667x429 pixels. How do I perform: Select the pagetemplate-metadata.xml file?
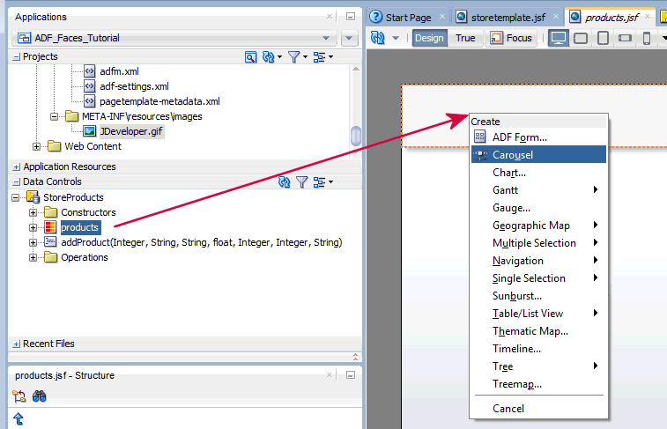159,101
